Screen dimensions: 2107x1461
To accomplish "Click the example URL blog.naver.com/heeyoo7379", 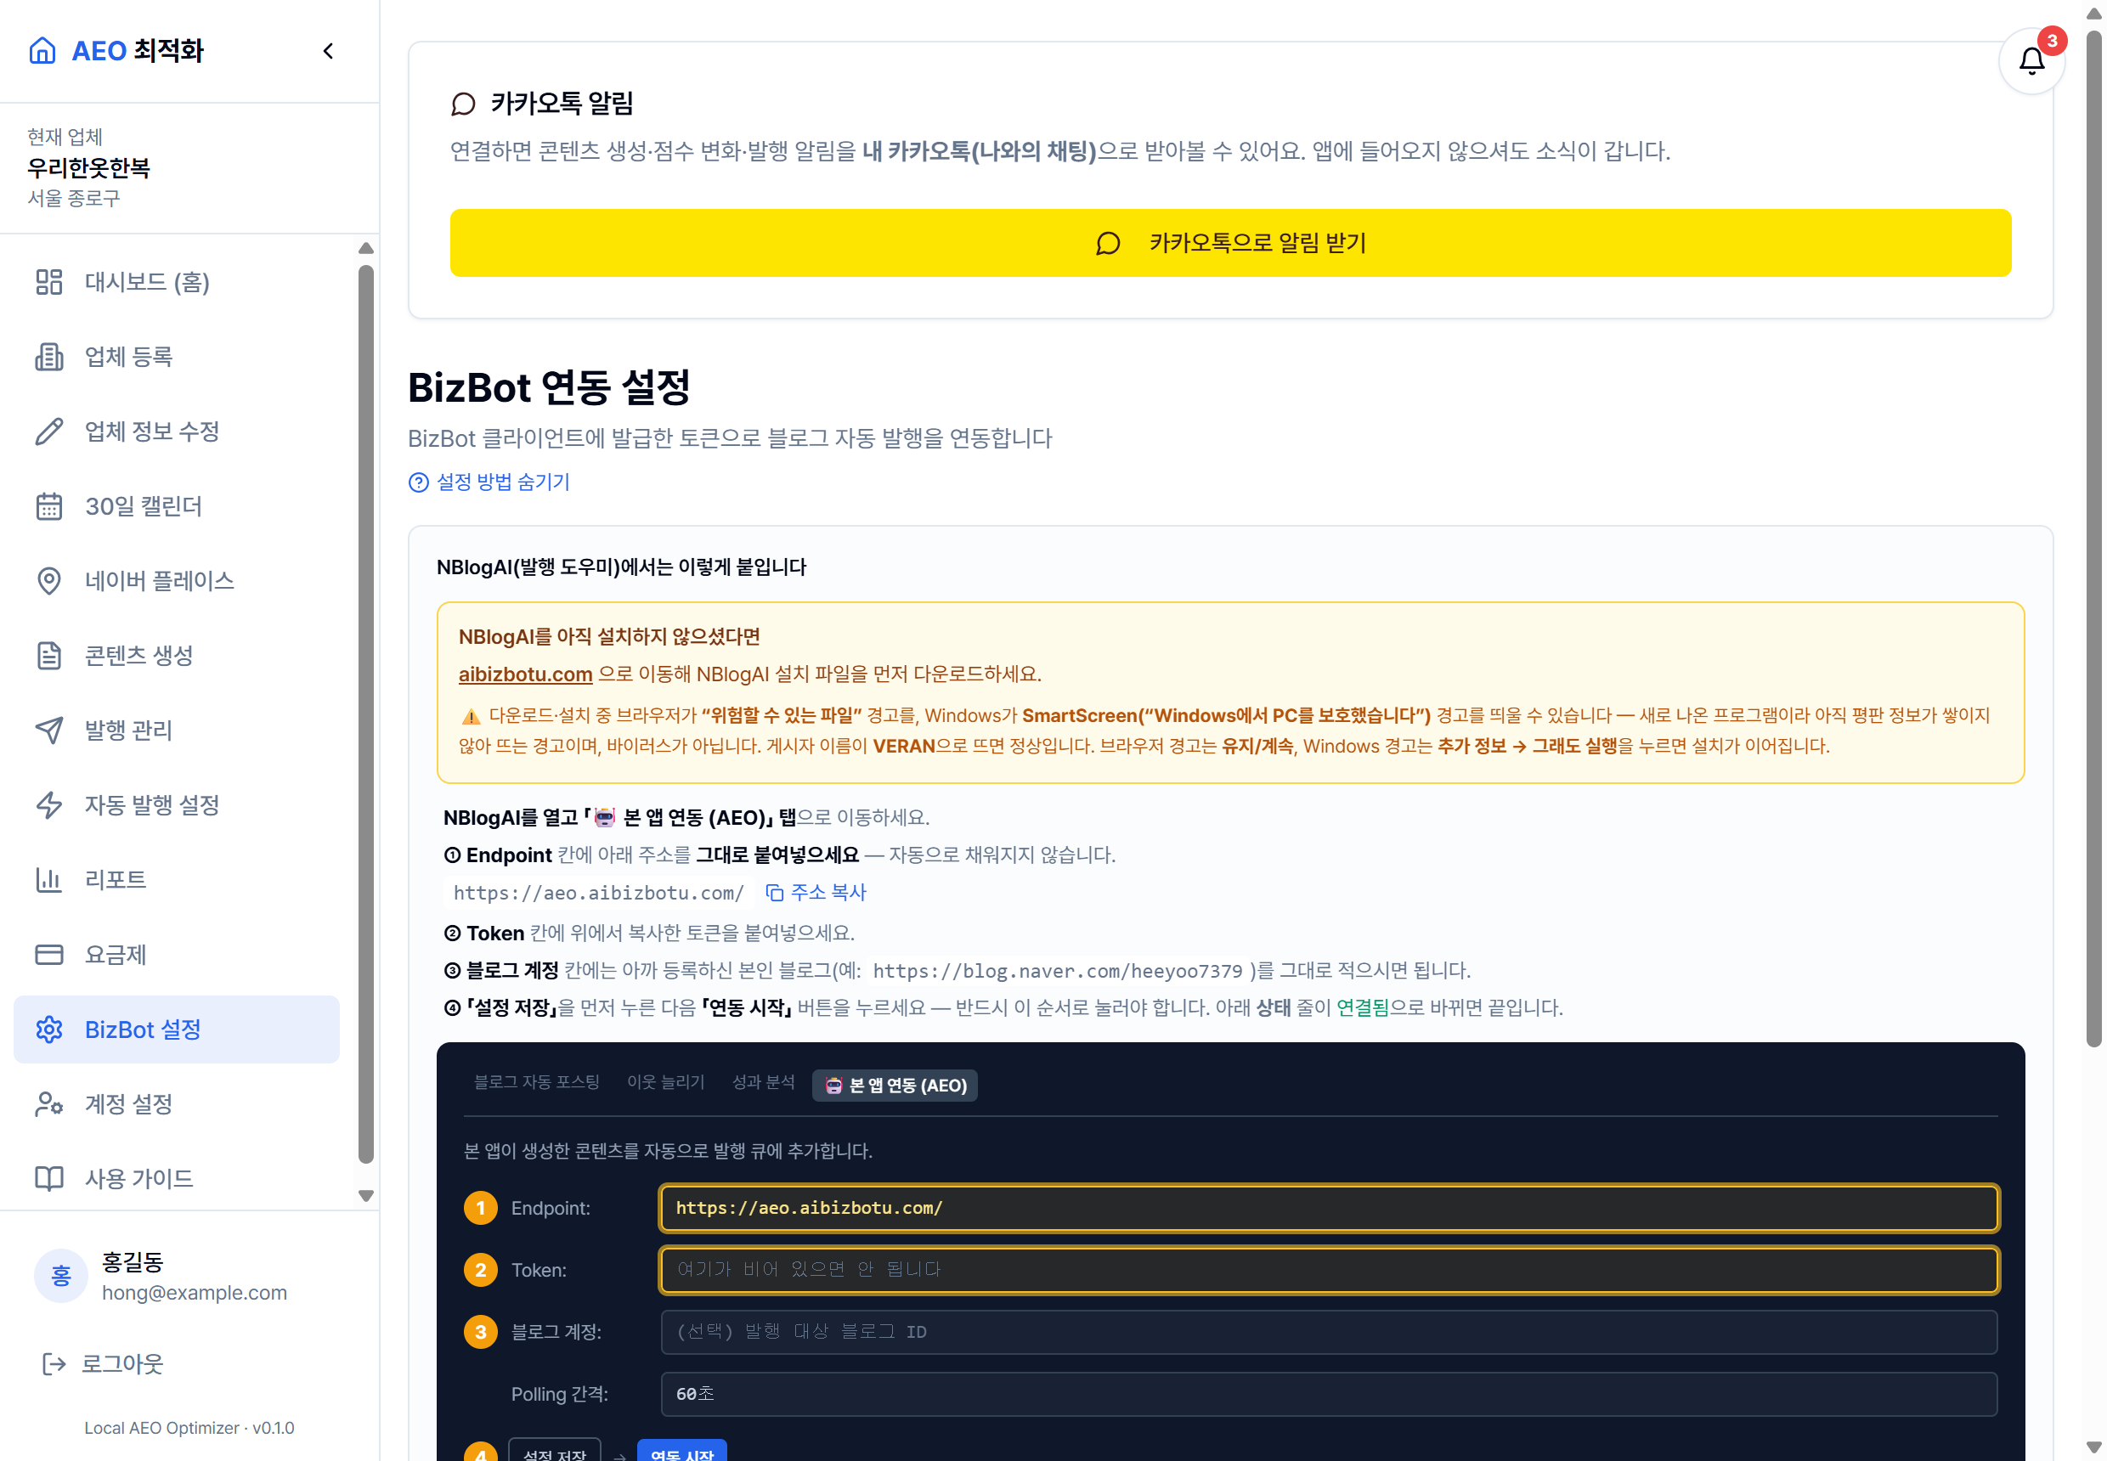I will (1058, 971).
